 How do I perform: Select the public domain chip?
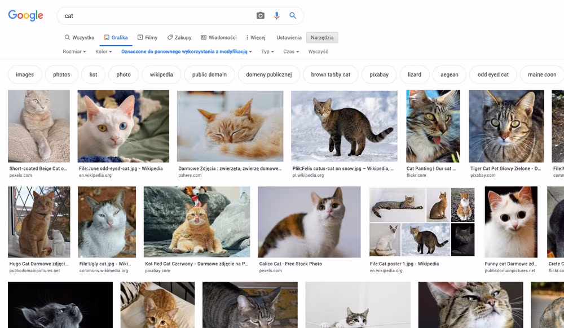coord(209,75)
